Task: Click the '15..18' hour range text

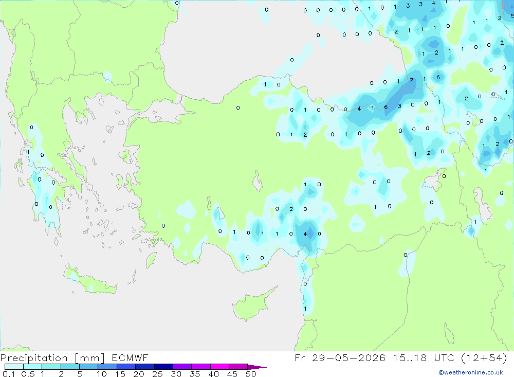Action: (410, 357)
